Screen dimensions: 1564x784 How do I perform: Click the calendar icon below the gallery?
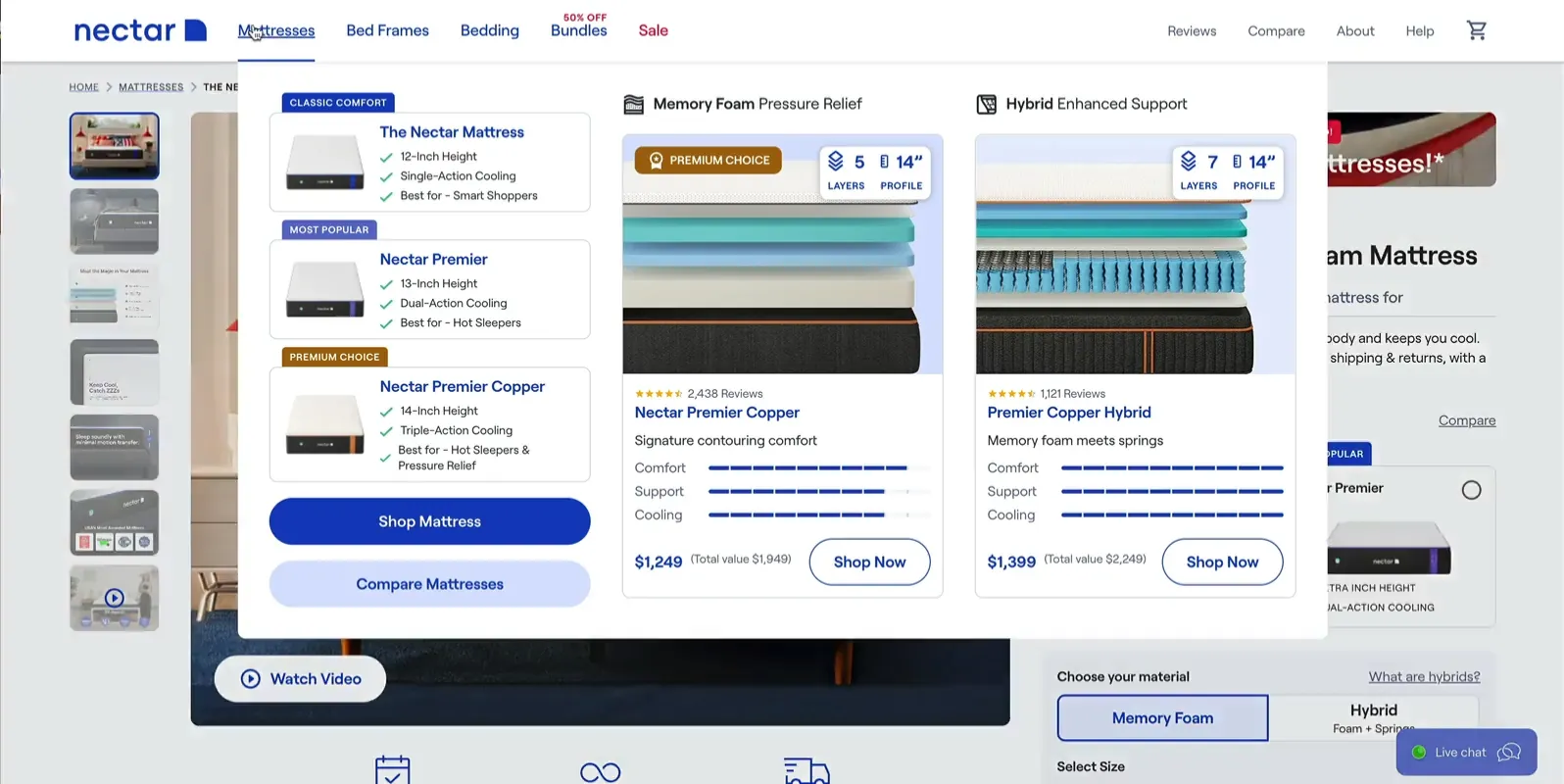(x=392, y=770)
